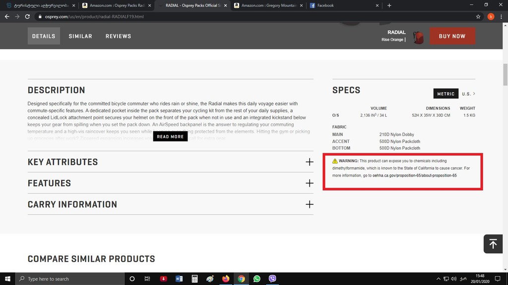Switch specs to U.S. units
508x285 pixels.
468,94
